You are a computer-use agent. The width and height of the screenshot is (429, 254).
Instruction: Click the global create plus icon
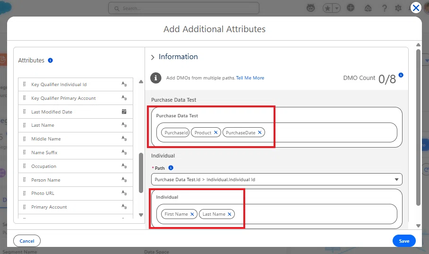coord(351,8)
